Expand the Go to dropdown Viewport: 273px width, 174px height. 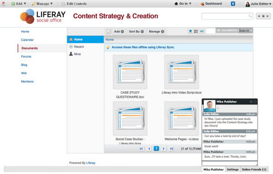click(183, 4)
